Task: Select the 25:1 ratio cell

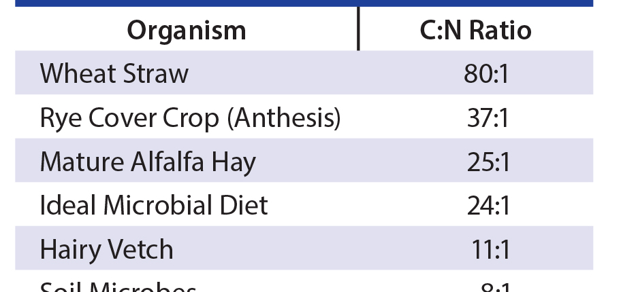Action: (488, 162)
